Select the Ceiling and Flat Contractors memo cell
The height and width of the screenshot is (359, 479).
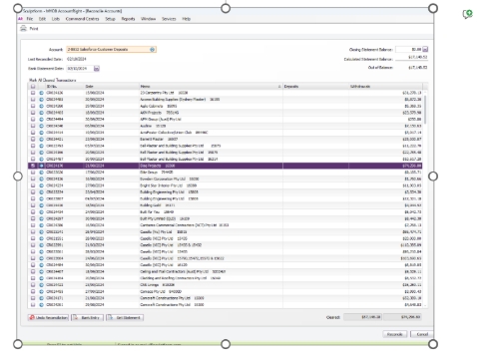pos(211,271)
